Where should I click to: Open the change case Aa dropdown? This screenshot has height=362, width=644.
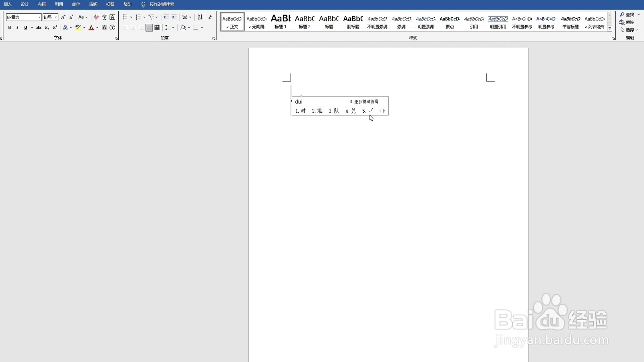83,17
